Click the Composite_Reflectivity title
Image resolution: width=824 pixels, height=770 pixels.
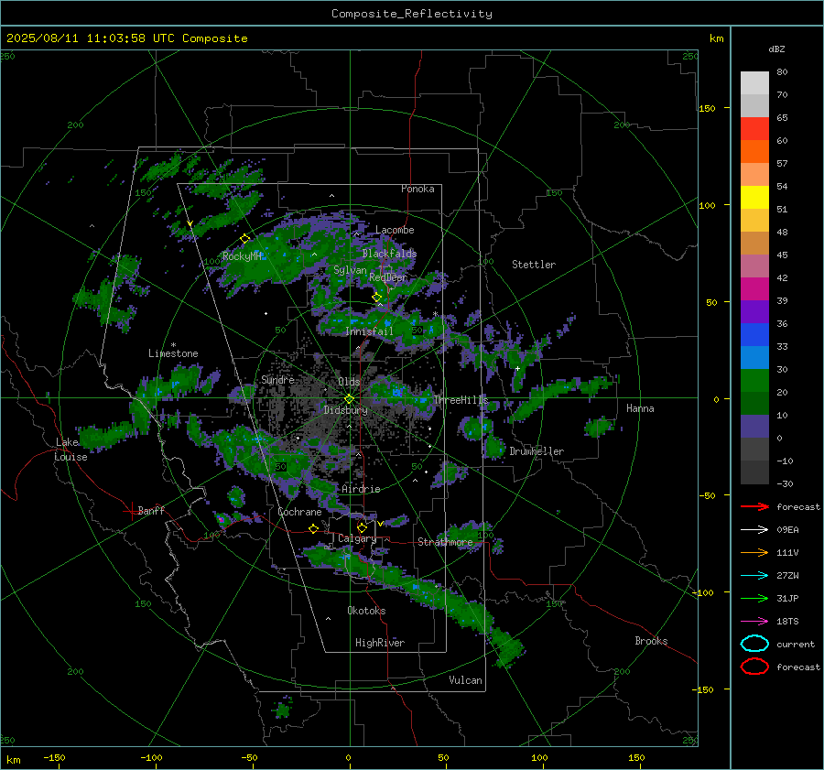pos(412,14)
